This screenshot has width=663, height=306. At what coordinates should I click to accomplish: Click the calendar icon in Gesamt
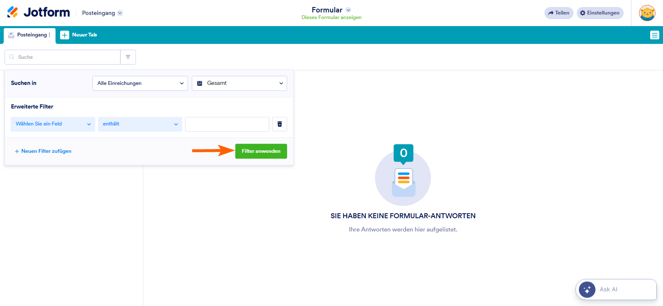coord(200,83)
